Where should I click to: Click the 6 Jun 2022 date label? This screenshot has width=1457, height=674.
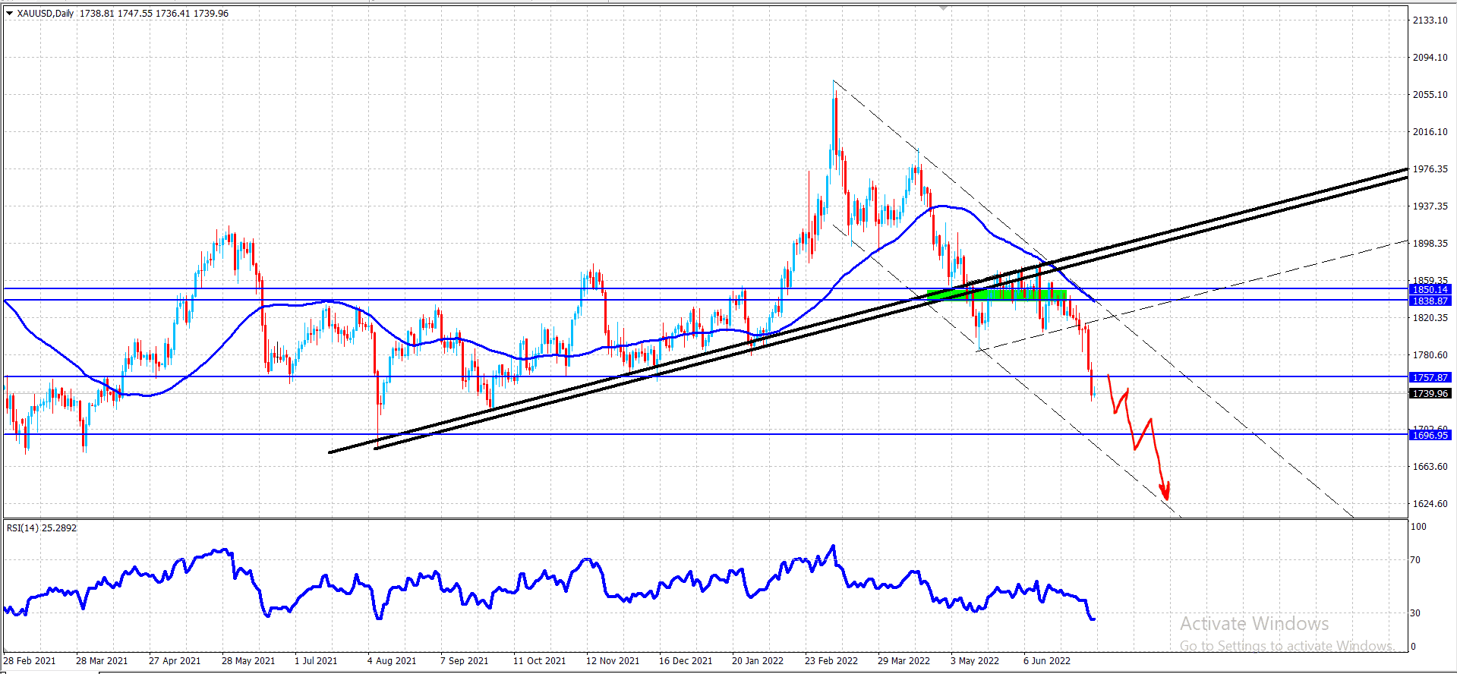[1047, 660]
